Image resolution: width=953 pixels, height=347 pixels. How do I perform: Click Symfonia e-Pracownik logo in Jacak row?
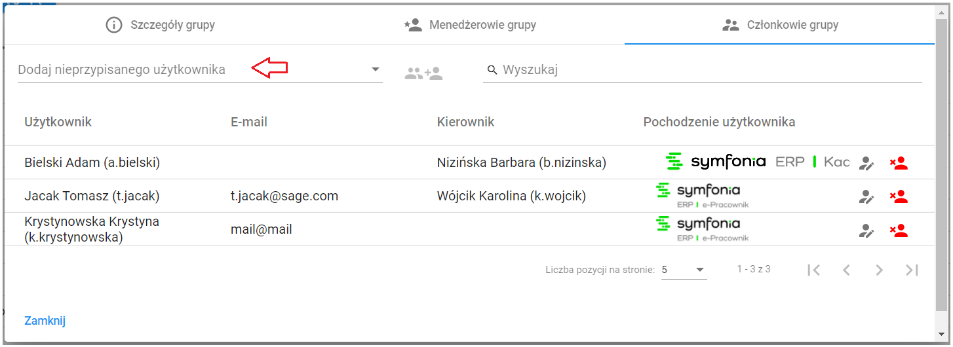tap(702, 196)
